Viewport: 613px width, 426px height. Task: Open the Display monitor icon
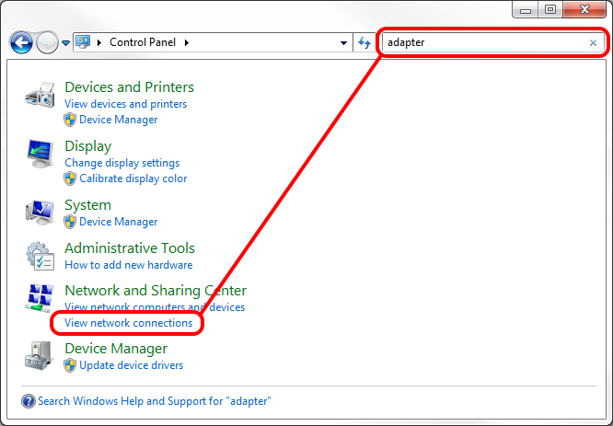40,154
